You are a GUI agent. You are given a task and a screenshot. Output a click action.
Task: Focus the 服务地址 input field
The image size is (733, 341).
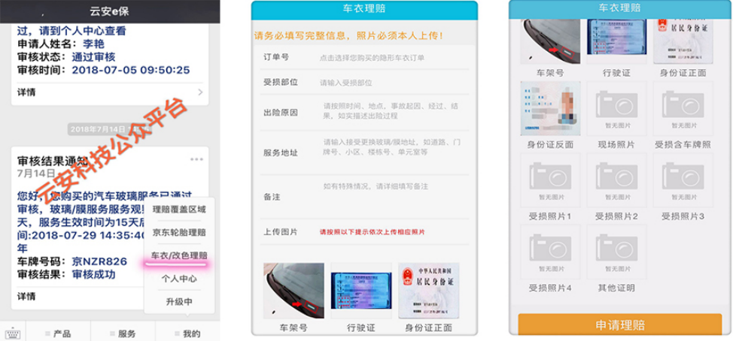click(x=364, y=152)
